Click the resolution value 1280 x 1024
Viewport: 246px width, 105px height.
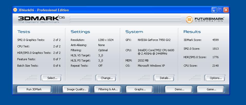click(x=106, y=40)
